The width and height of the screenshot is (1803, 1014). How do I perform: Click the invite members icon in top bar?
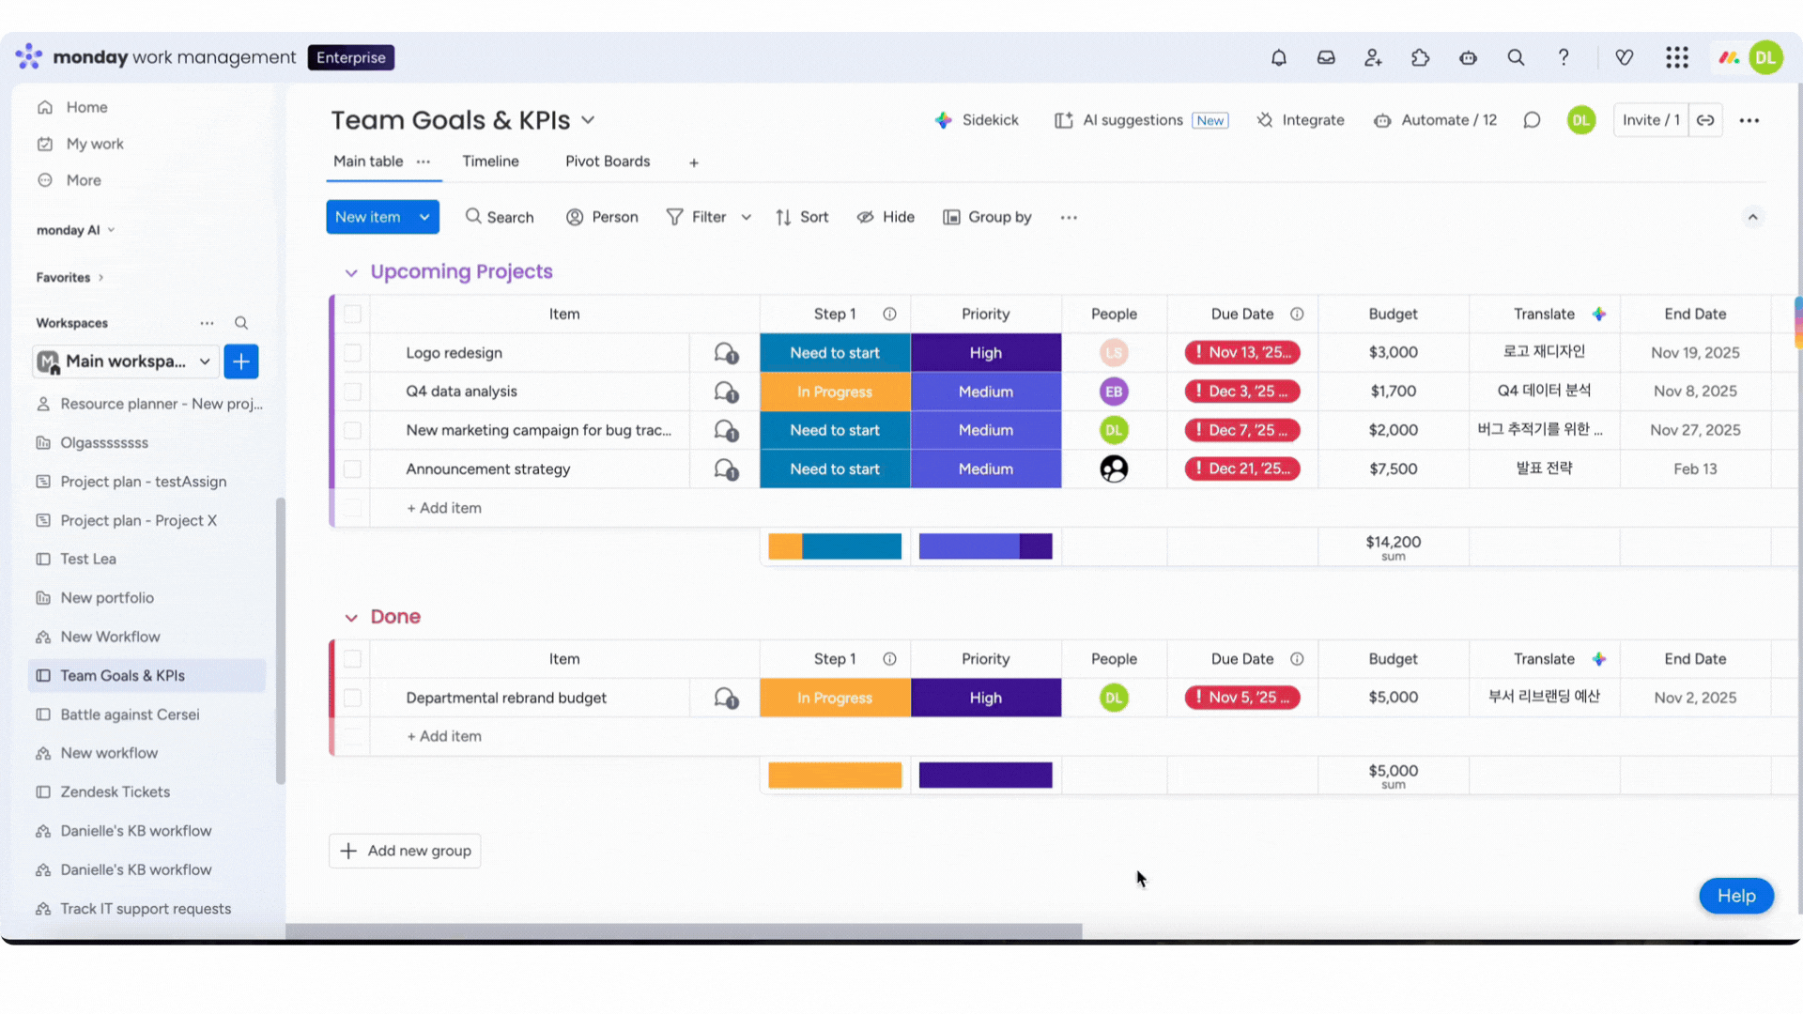[1373, 57]
